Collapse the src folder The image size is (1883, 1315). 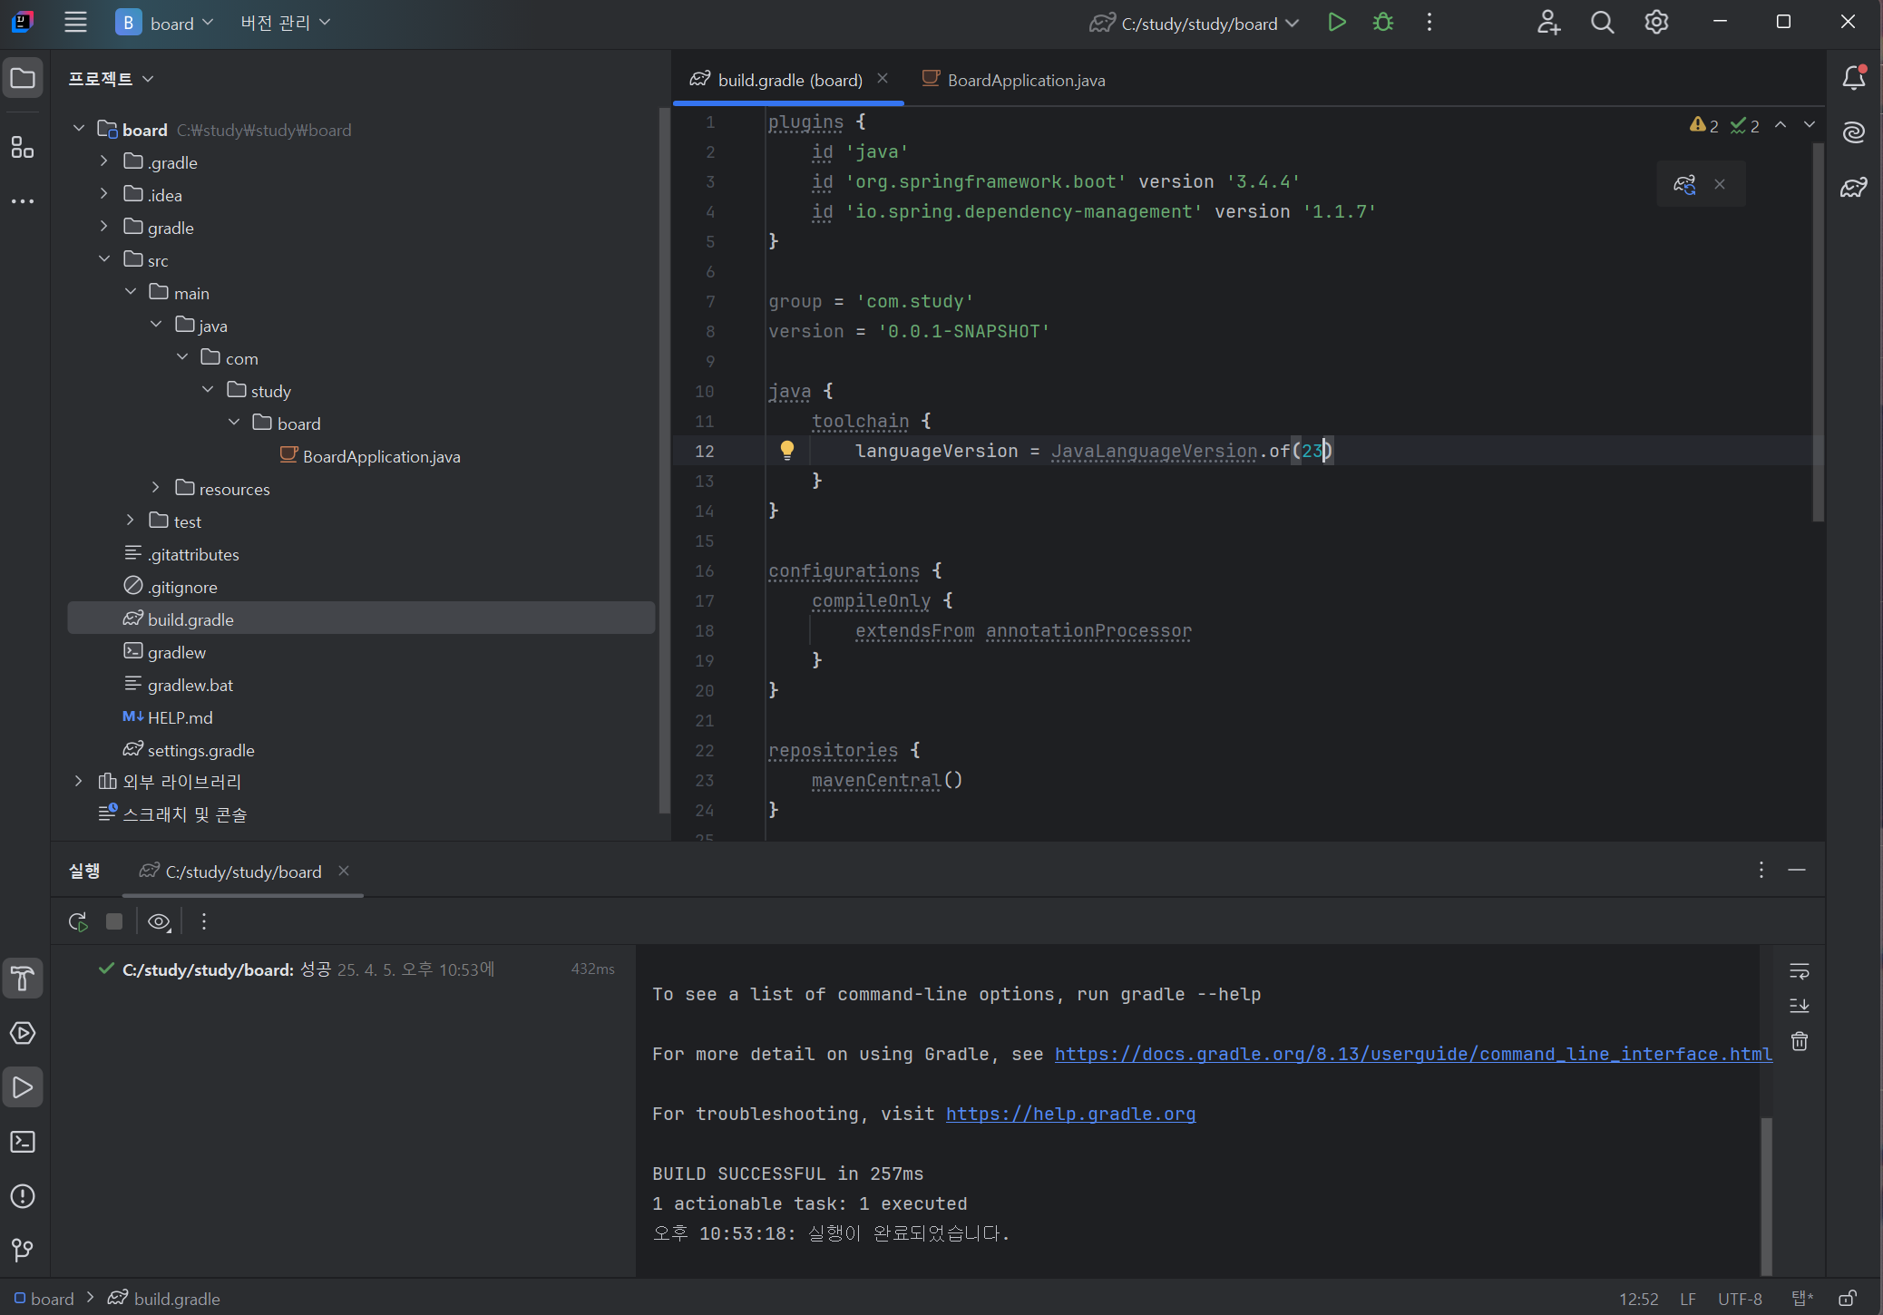[104, 260]
